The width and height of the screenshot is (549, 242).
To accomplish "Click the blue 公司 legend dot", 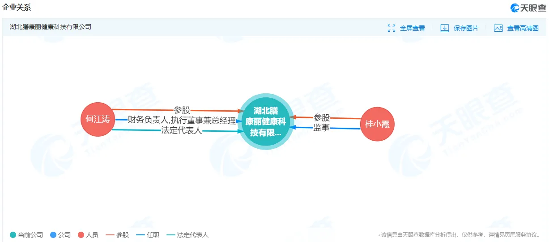I will 53,235.
